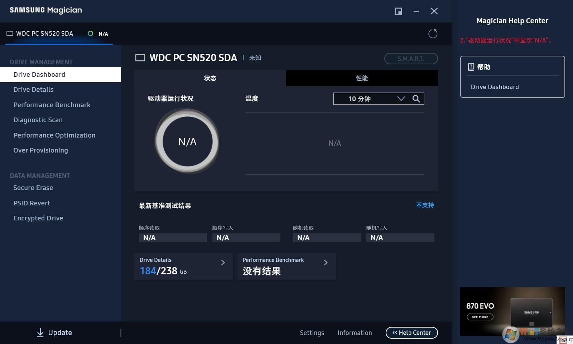
Task: Click the 顺序写入 N/A value field
Action: 246,238
